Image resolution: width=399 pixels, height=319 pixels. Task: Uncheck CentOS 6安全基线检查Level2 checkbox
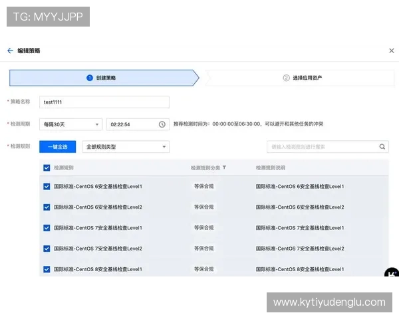pyautogui.click(x=47, y=207)
